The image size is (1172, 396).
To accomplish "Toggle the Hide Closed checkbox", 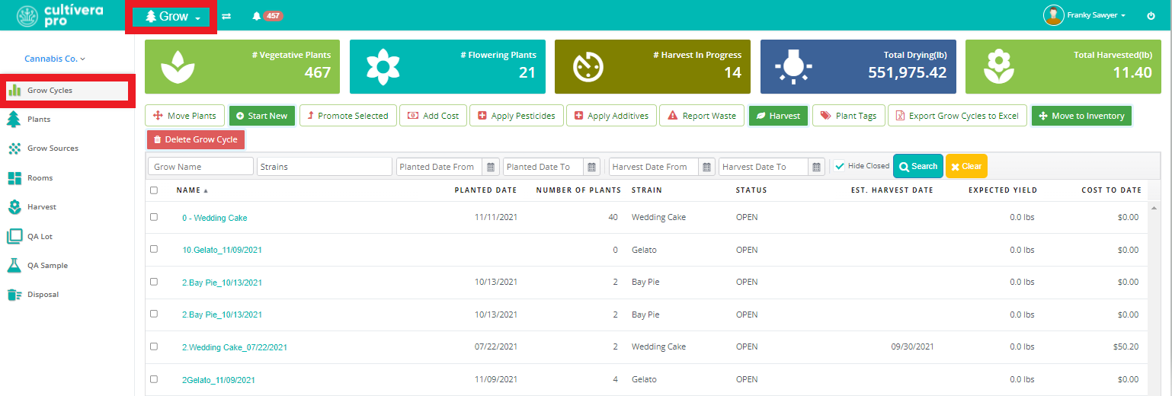I will point(839,166).
